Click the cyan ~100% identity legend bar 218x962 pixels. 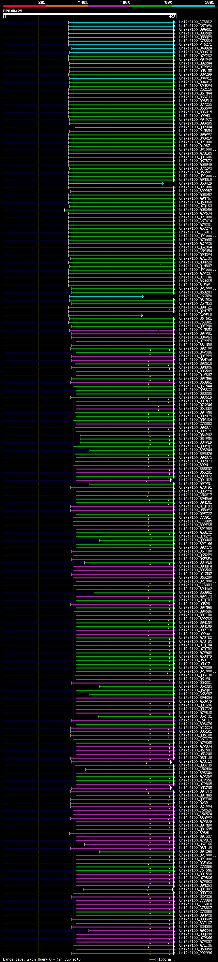click(194, 6)
